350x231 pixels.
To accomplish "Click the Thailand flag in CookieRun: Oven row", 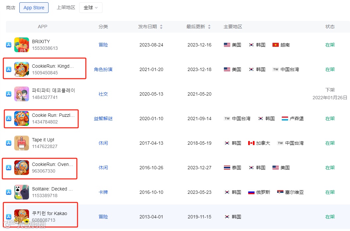I will tap(227, 168).
